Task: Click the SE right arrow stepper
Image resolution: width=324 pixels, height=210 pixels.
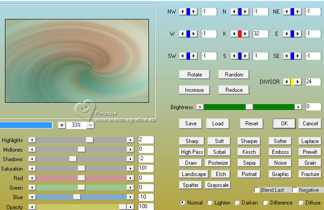Action: (298, 56)
